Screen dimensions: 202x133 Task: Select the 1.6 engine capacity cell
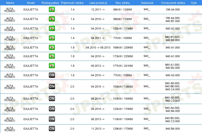(72, 75)
